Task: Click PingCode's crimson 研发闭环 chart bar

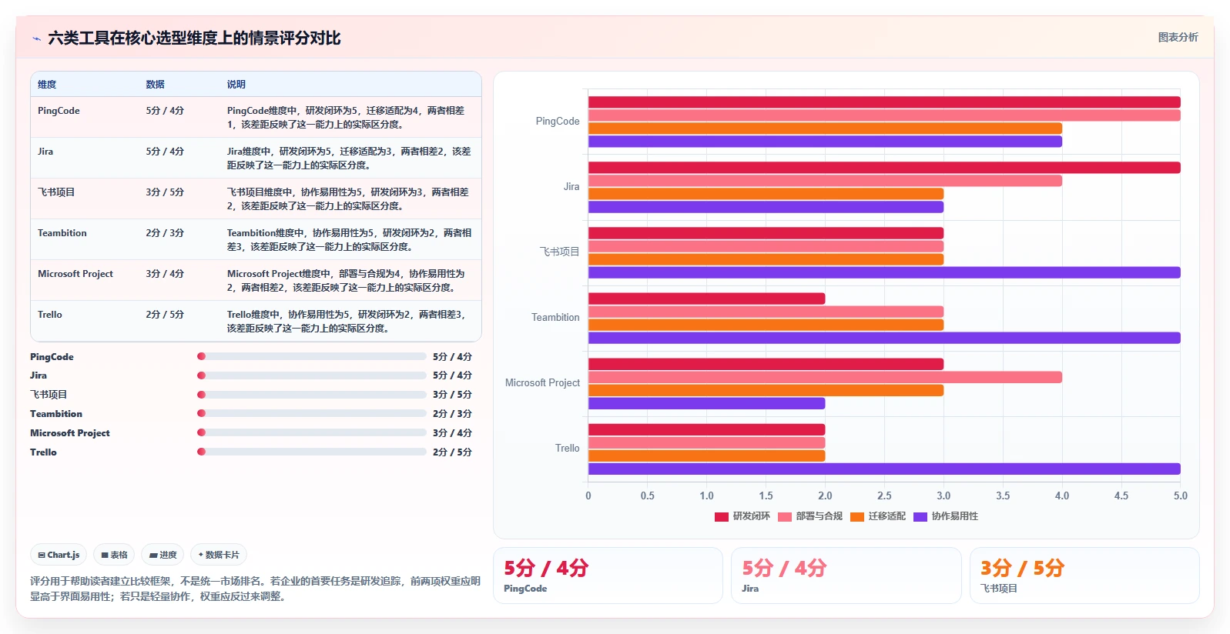Action: point(884,102)
